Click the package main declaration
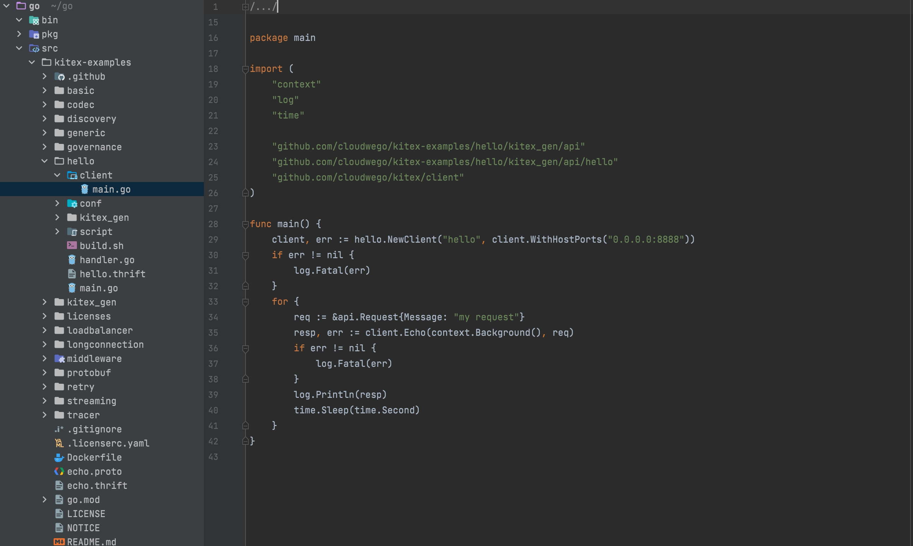The image size is (913, 546). coord(283,38)
